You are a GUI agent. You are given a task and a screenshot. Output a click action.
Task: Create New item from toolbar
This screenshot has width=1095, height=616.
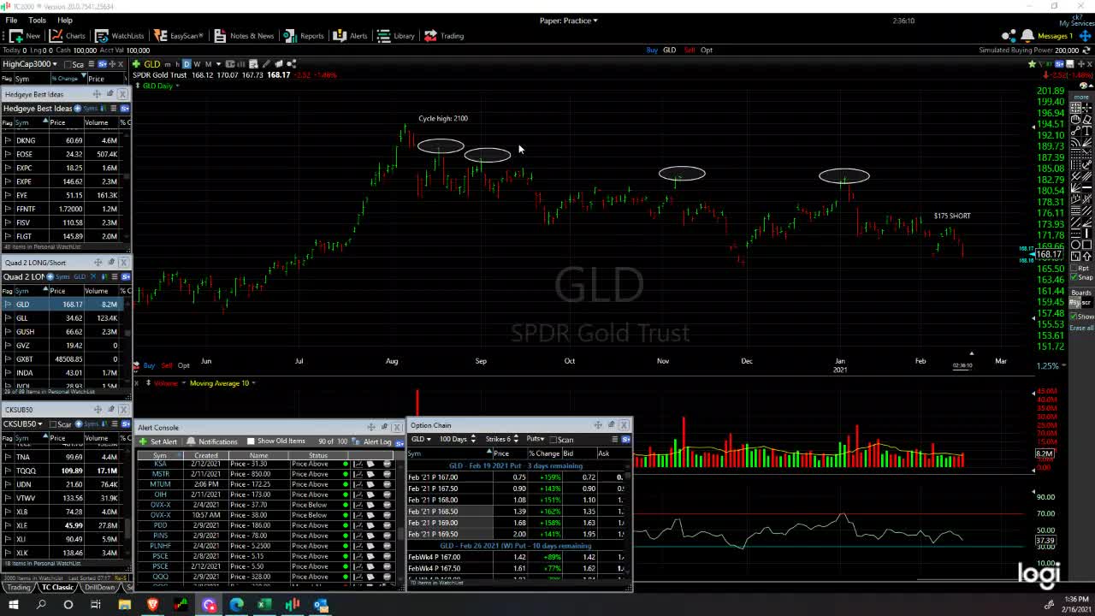pos(25,36)
